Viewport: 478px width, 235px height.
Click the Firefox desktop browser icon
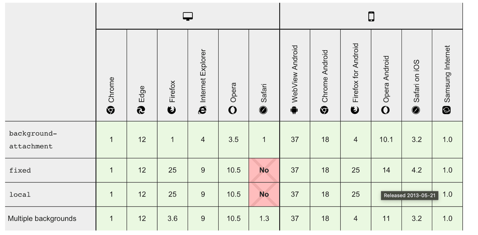coord(172,110)
